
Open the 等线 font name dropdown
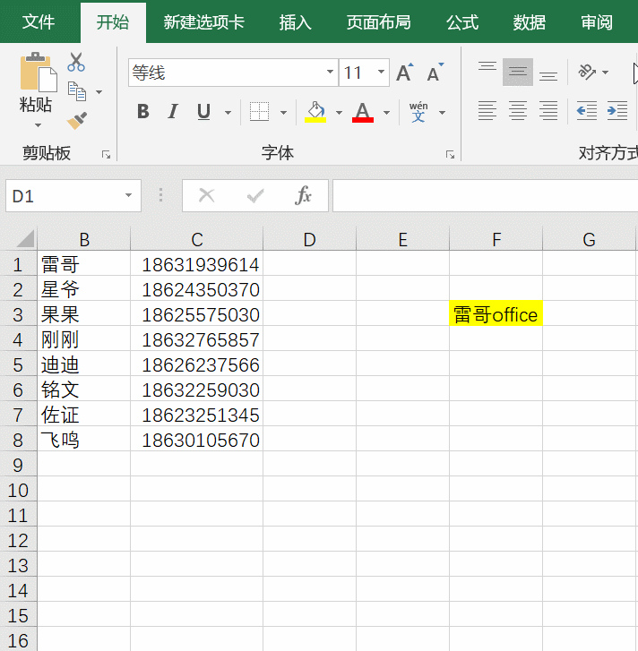(x=330, y=73)
